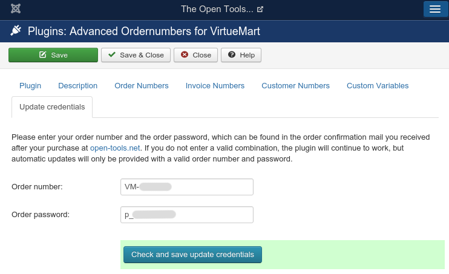Open the Invoice Numbers tab
This screenshot has width=449, height=274.
coord(215,86)
